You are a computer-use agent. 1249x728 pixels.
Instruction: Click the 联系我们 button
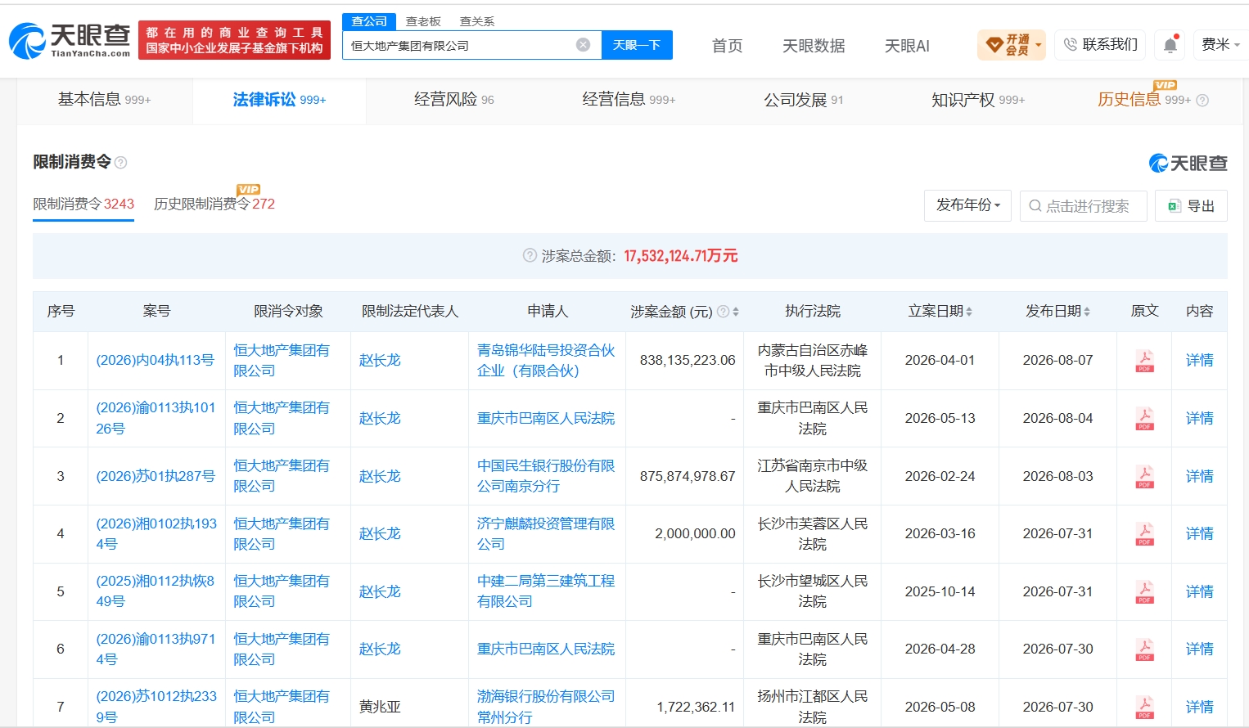[x=1101, y=44]
